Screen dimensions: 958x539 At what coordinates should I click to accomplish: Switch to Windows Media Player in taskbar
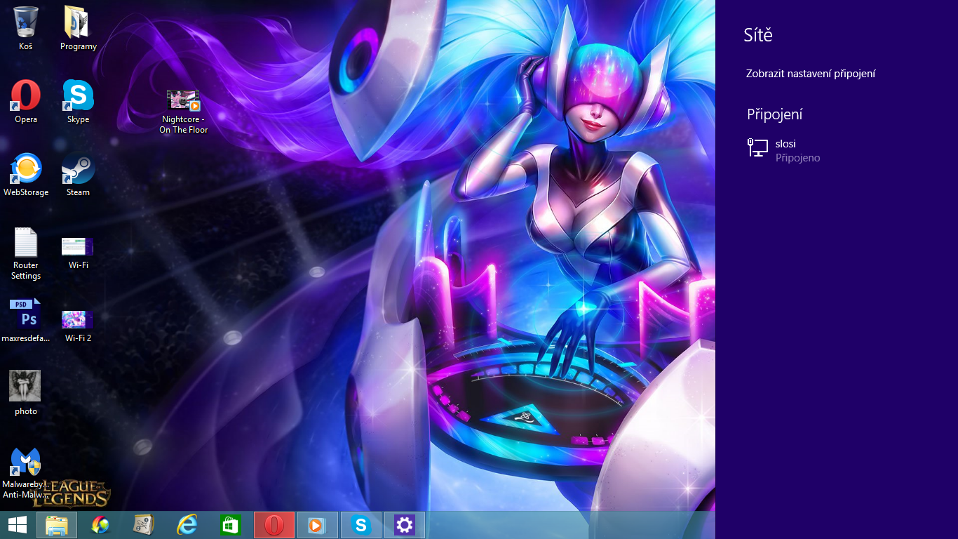pyautogui.click(x=318, y=525)
